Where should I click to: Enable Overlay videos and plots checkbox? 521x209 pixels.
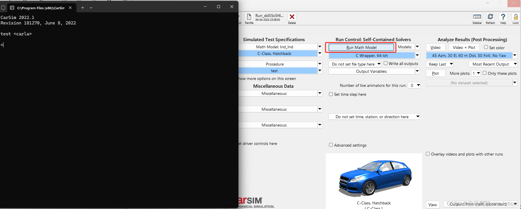click(x=428, y=154)
